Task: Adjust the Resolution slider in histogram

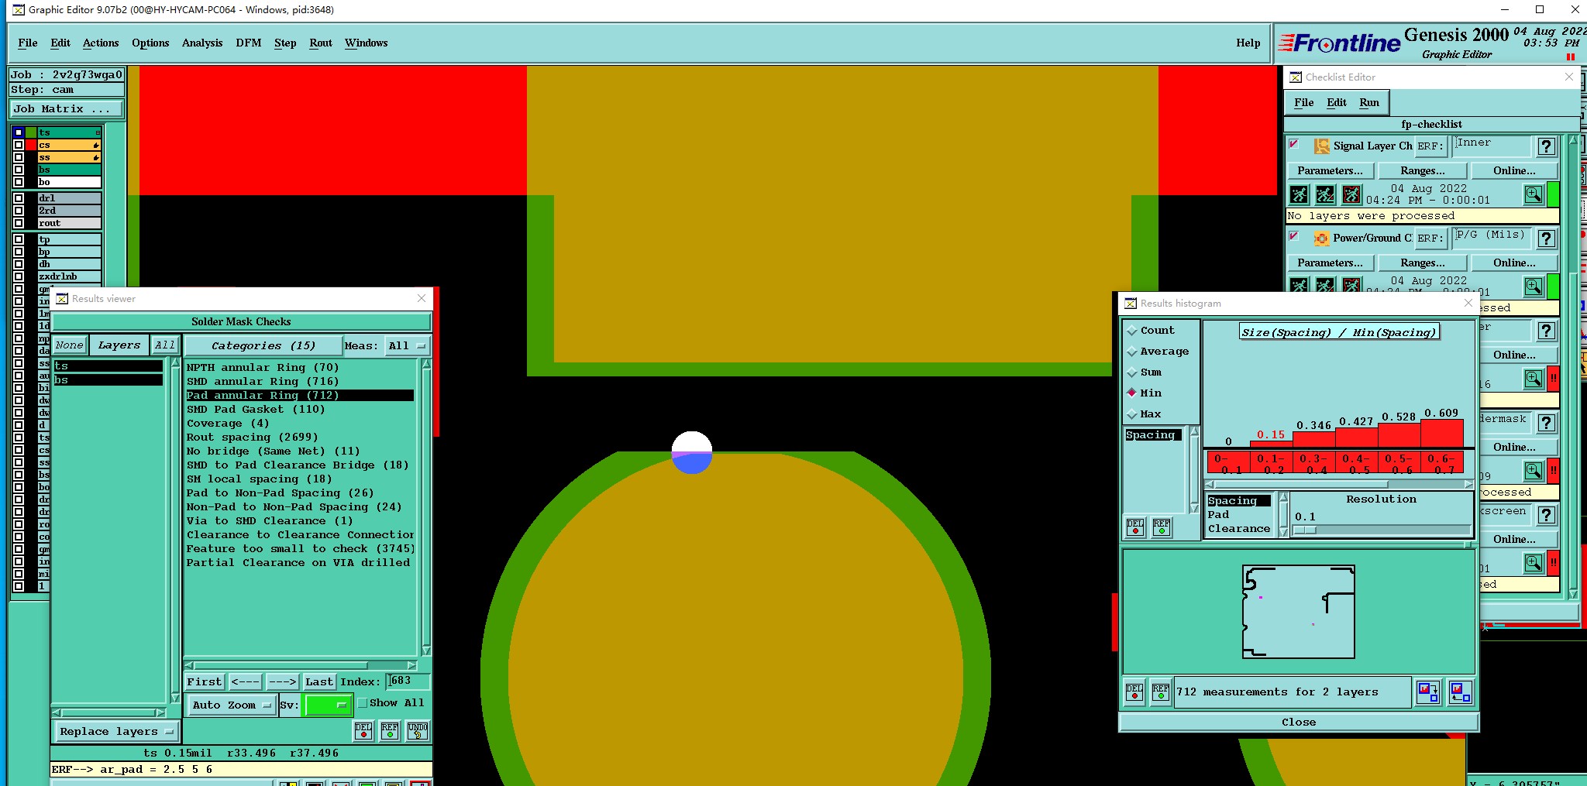Action: point(1305,530)
